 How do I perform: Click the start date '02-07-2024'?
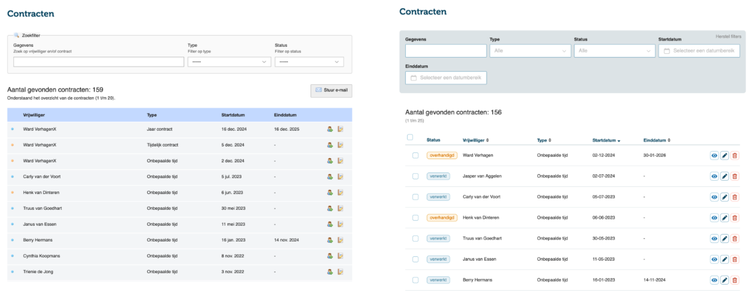(x=604, y=176)
